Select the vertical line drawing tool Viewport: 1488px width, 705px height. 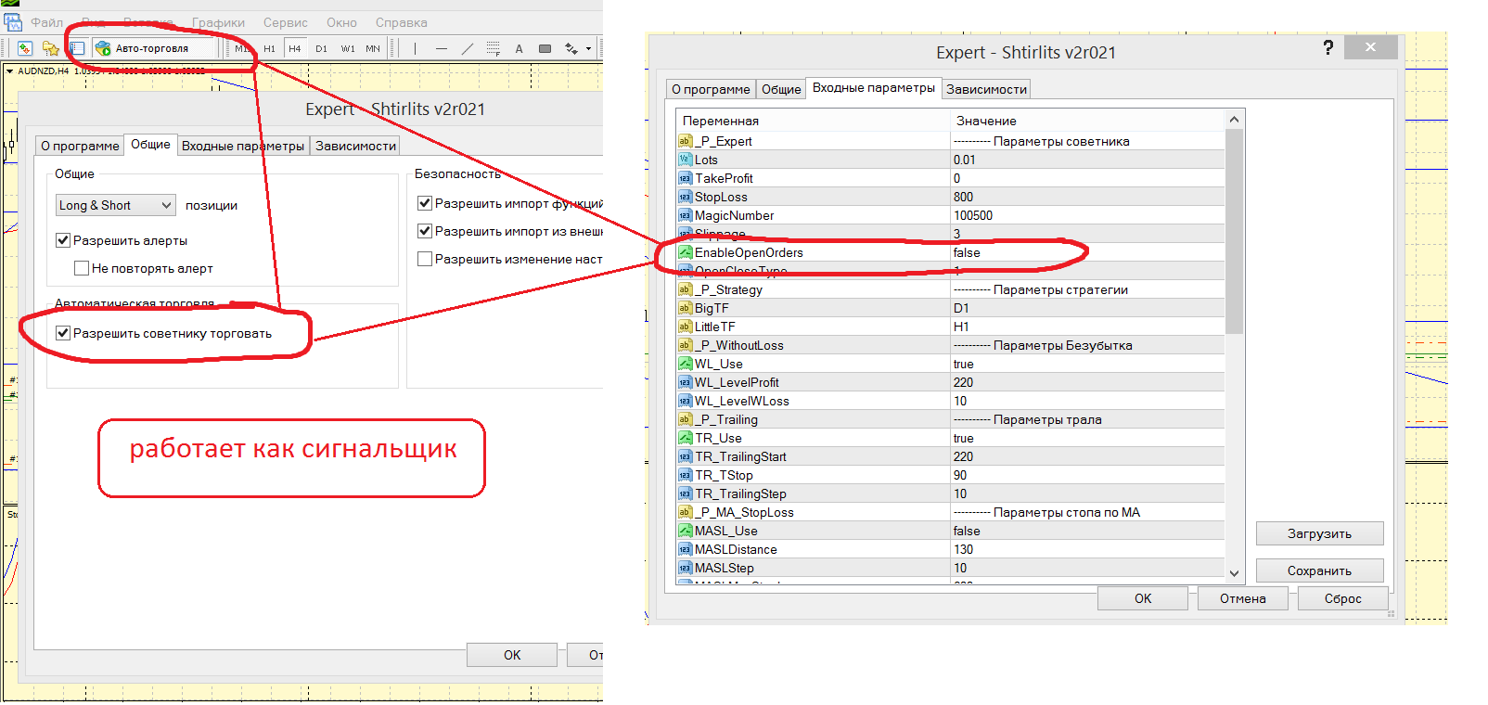pyautogui.click(x=415, y=48)
